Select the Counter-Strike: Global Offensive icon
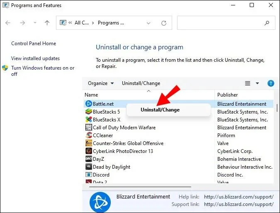 point(89,143)
